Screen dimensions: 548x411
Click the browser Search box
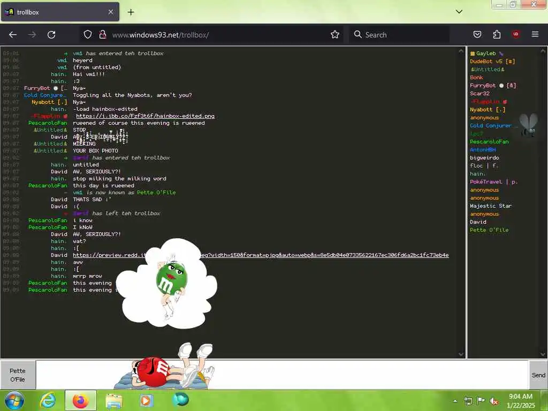click(x=399, y=35)
